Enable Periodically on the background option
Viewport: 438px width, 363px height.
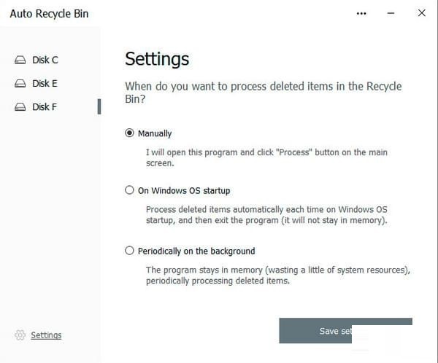130,251
